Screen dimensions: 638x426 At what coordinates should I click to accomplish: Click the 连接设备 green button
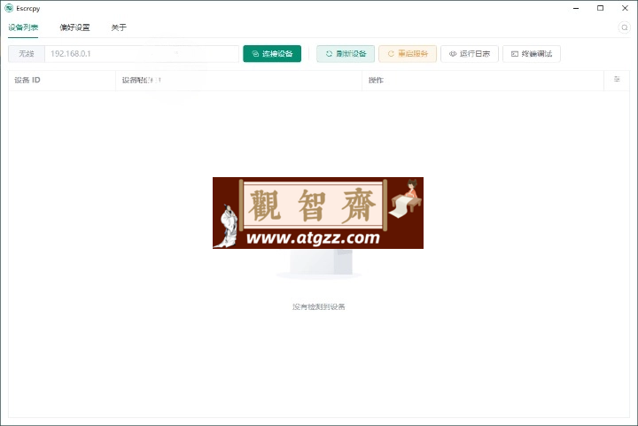point(272,54)
